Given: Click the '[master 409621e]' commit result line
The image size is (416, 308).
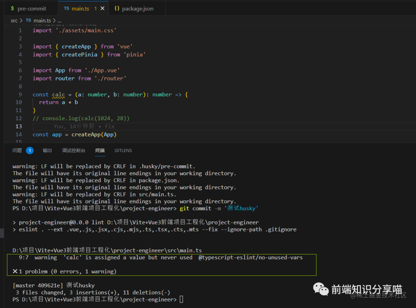Looking at the screenshot, I should pos(54,285).
